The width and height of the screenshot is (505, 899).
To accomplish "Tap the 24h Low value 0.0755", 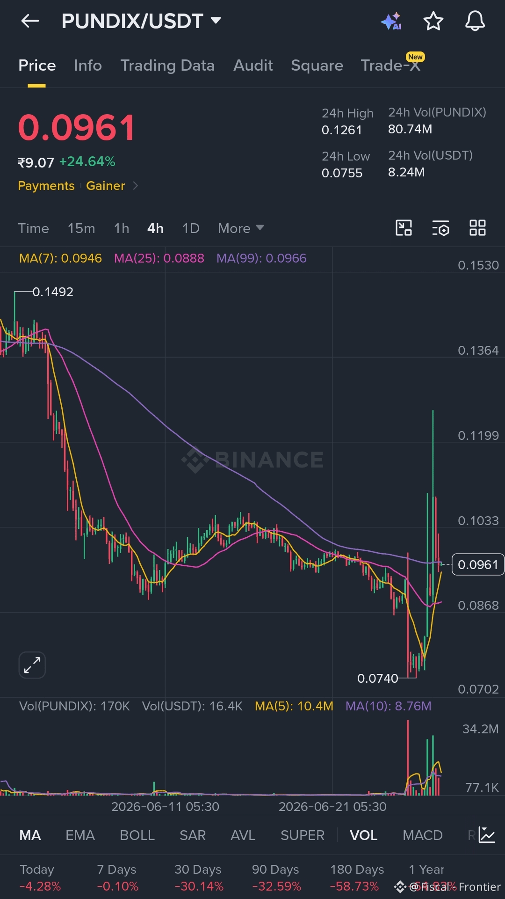I will click(x=342, y=173).
